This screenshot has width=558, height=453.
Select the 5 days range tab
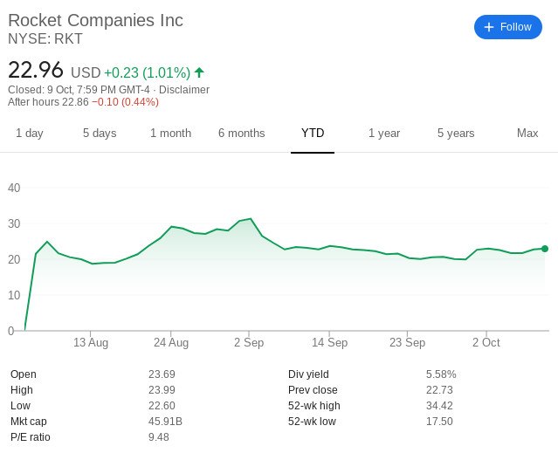100,133
